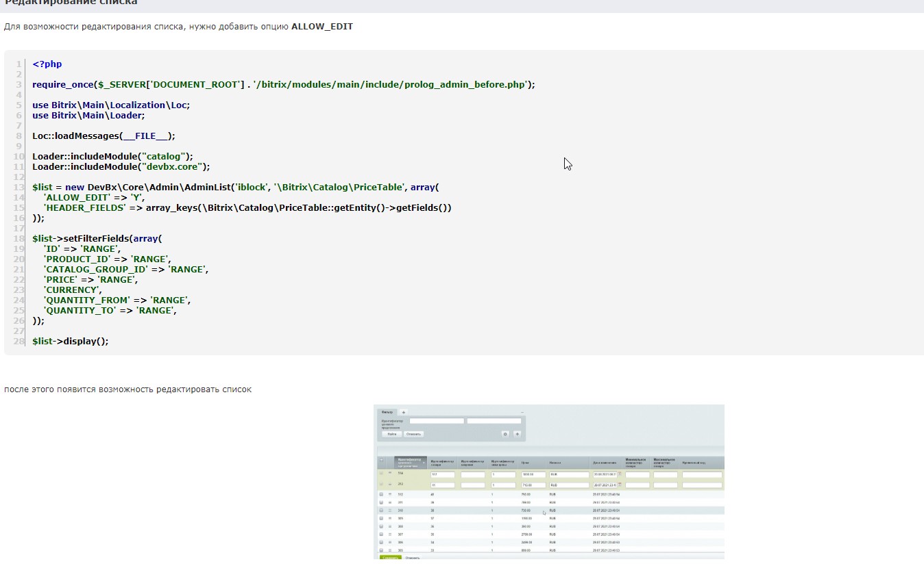Open action menu icon for row 307
The height and width of the screenshot is (564, 924).
point(389,534)
